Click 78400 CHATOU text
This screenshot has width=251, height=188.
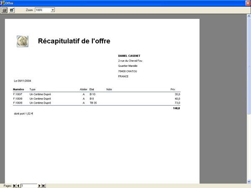pyautogui.click(x=128, y=71)
